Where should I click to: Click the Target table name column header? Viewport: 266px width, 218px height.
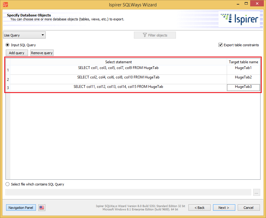click(243, 62)
